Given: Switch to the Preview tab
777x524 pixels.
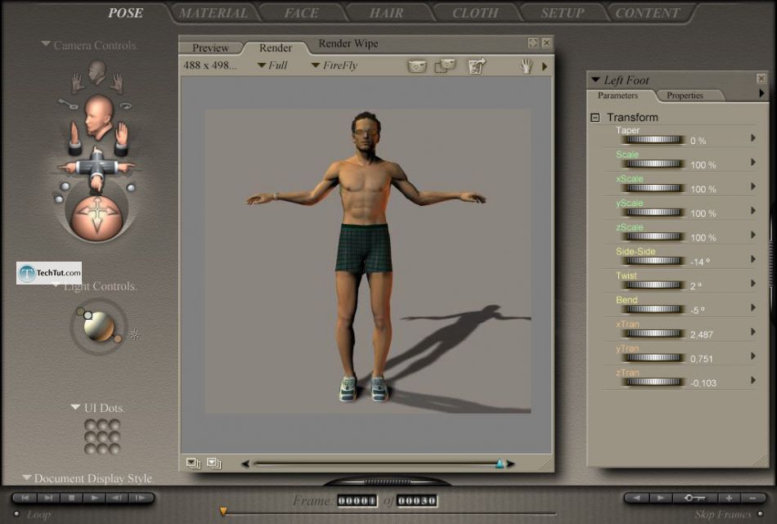Looking at the screenshot, I should pyautogui.click(x=210, y=48).
